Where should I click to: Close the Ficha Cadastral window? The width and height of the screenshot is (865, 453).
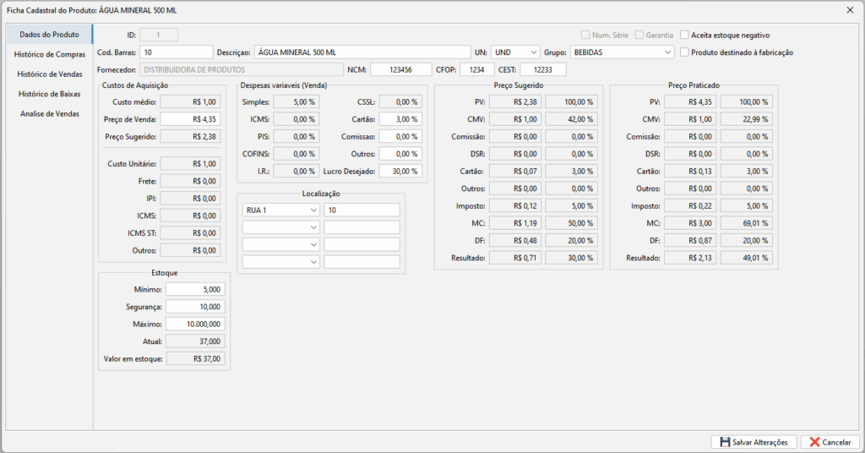(x=850, y=10)
